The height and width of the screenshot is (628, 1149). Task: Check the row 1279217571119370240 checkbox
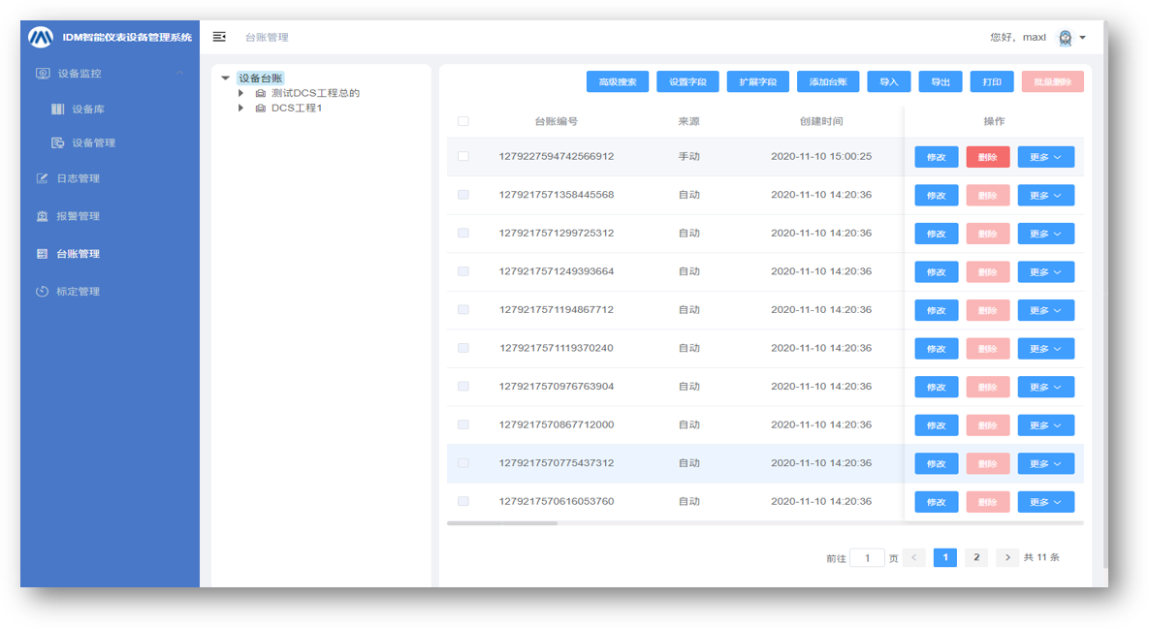[463, 348]
